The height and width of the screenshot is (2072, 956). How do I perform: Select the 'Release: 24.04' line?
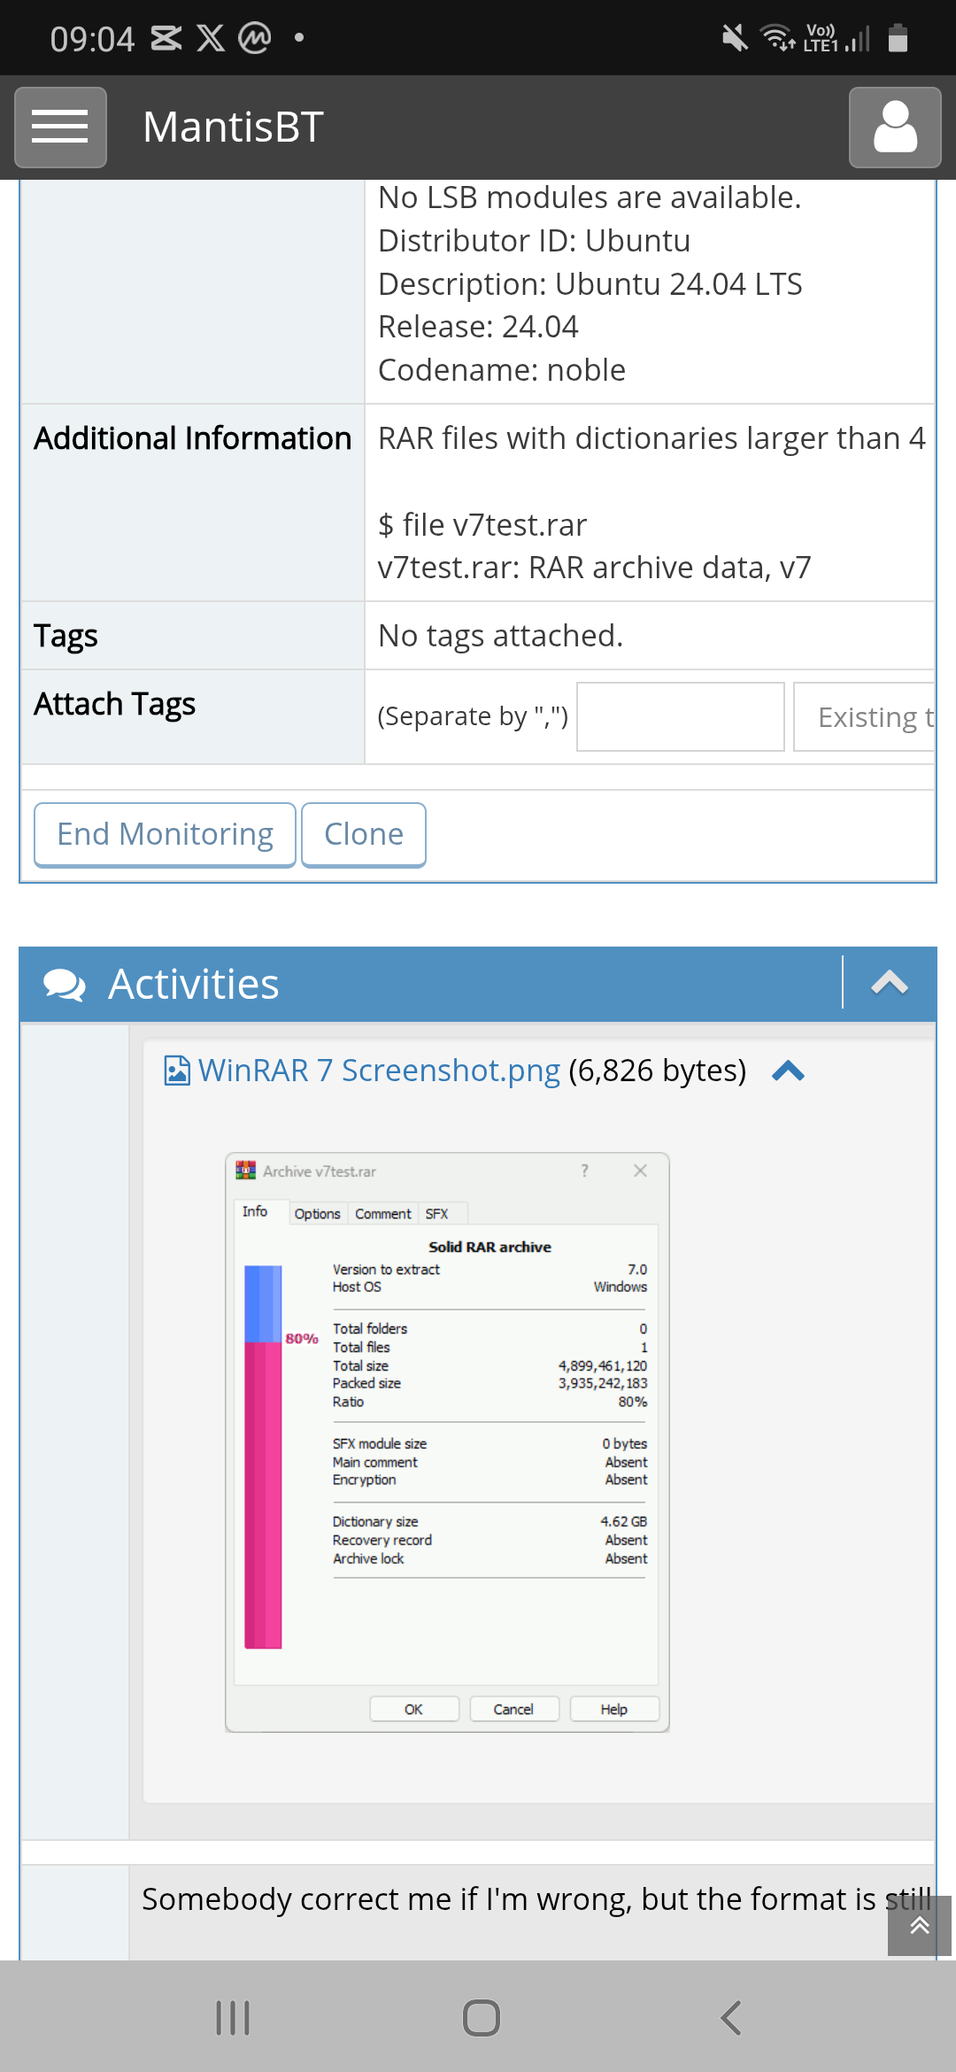click(x=478, y=327)
